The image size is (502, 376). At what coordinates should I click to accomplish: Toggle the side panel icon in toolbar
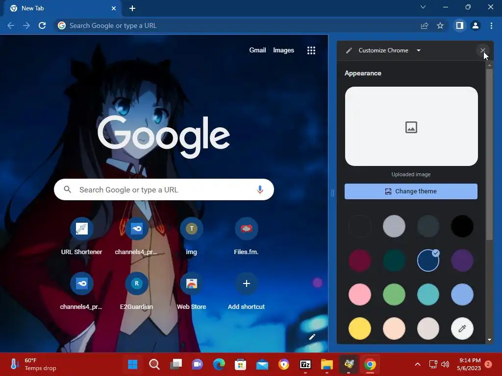[460, 25]
